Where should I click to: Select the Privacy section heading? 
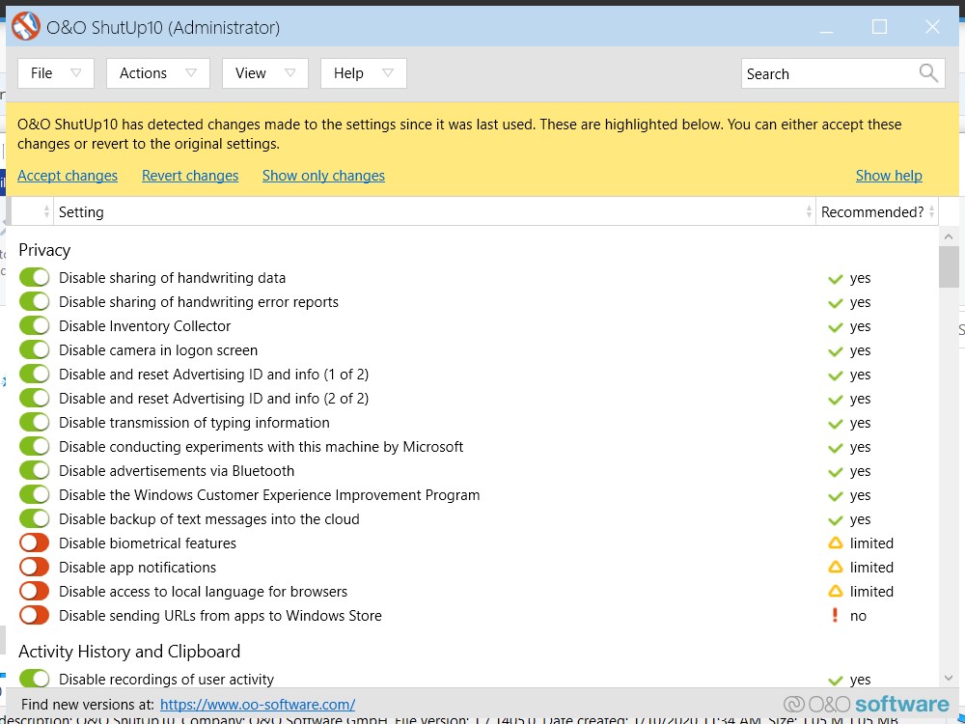point(44,250)
